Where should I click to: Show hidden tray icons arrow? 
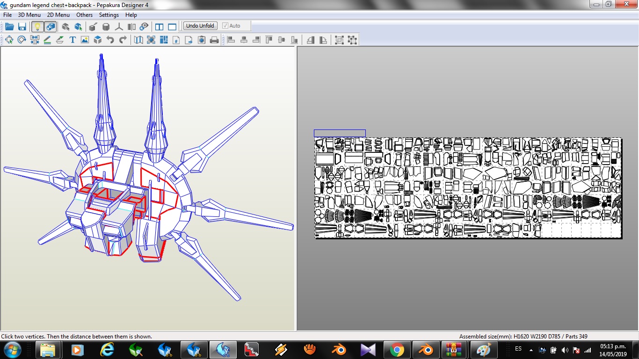531,350
